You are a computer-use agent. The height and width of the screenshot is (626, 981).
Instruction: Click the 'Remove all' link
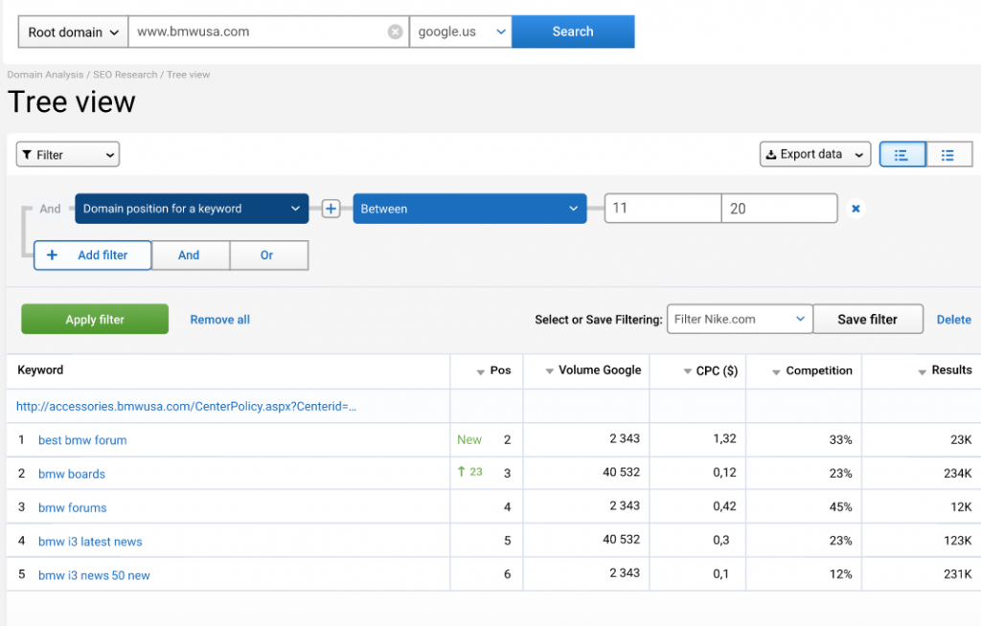tap(219, 319)
